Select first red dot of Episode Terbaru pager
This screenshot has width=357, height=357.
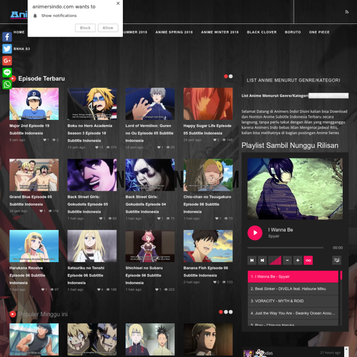pos(226,76)
